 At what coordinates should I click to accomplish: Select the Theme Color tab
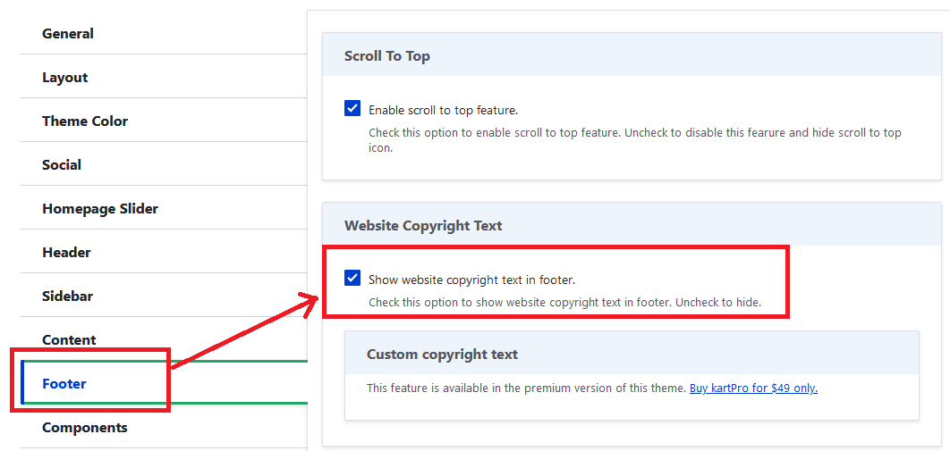pyautogui.click(x=85, y=121)
